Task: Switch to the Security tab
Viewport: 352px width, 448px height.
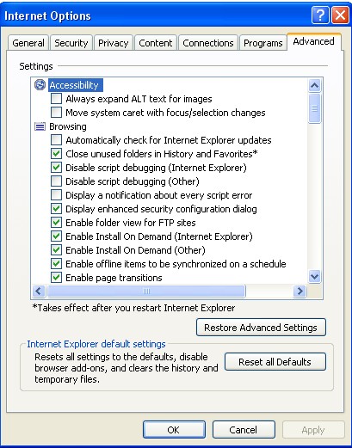Action: coord(71,43)
